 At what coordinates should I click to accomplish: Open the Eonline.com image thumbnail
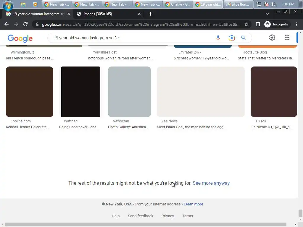[30, 92]
